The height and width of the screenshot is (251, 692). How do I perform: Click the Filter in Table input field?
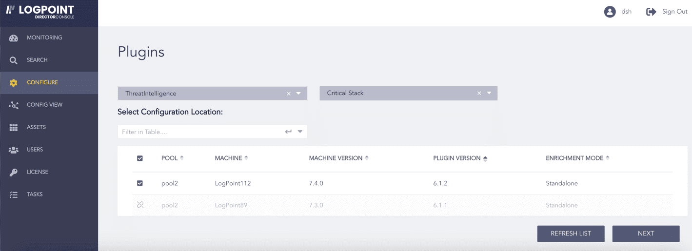(x=200, y=132)
